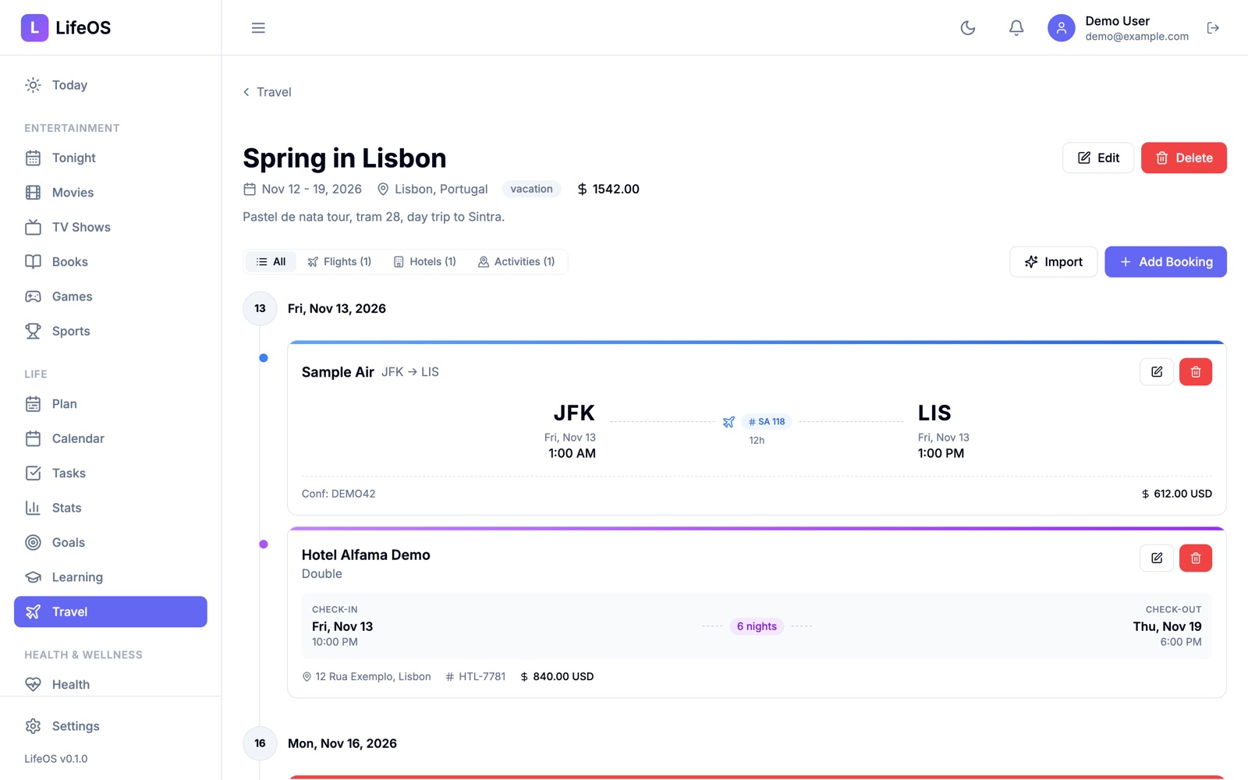This screenshot has height=780, width=1248.
Task: Go to Tonight section
Action: pos(111,158)
